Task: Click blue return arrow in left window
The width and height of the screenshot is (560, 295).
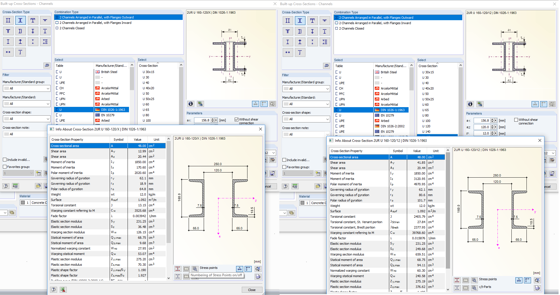Action: (47, 65)
